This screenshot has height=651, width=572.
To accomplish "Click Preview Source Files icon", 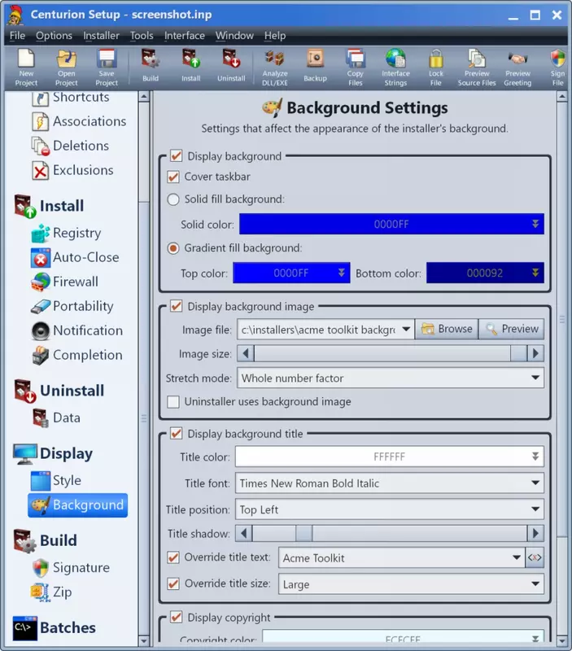I will [477, 68].
